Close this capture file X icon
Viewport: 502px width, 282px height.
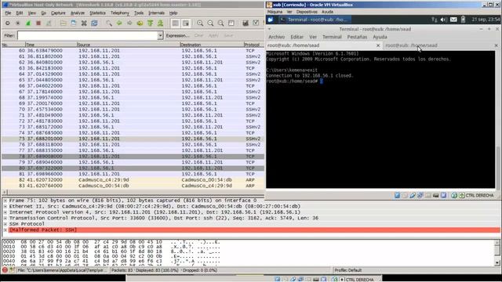coord(84,23)
